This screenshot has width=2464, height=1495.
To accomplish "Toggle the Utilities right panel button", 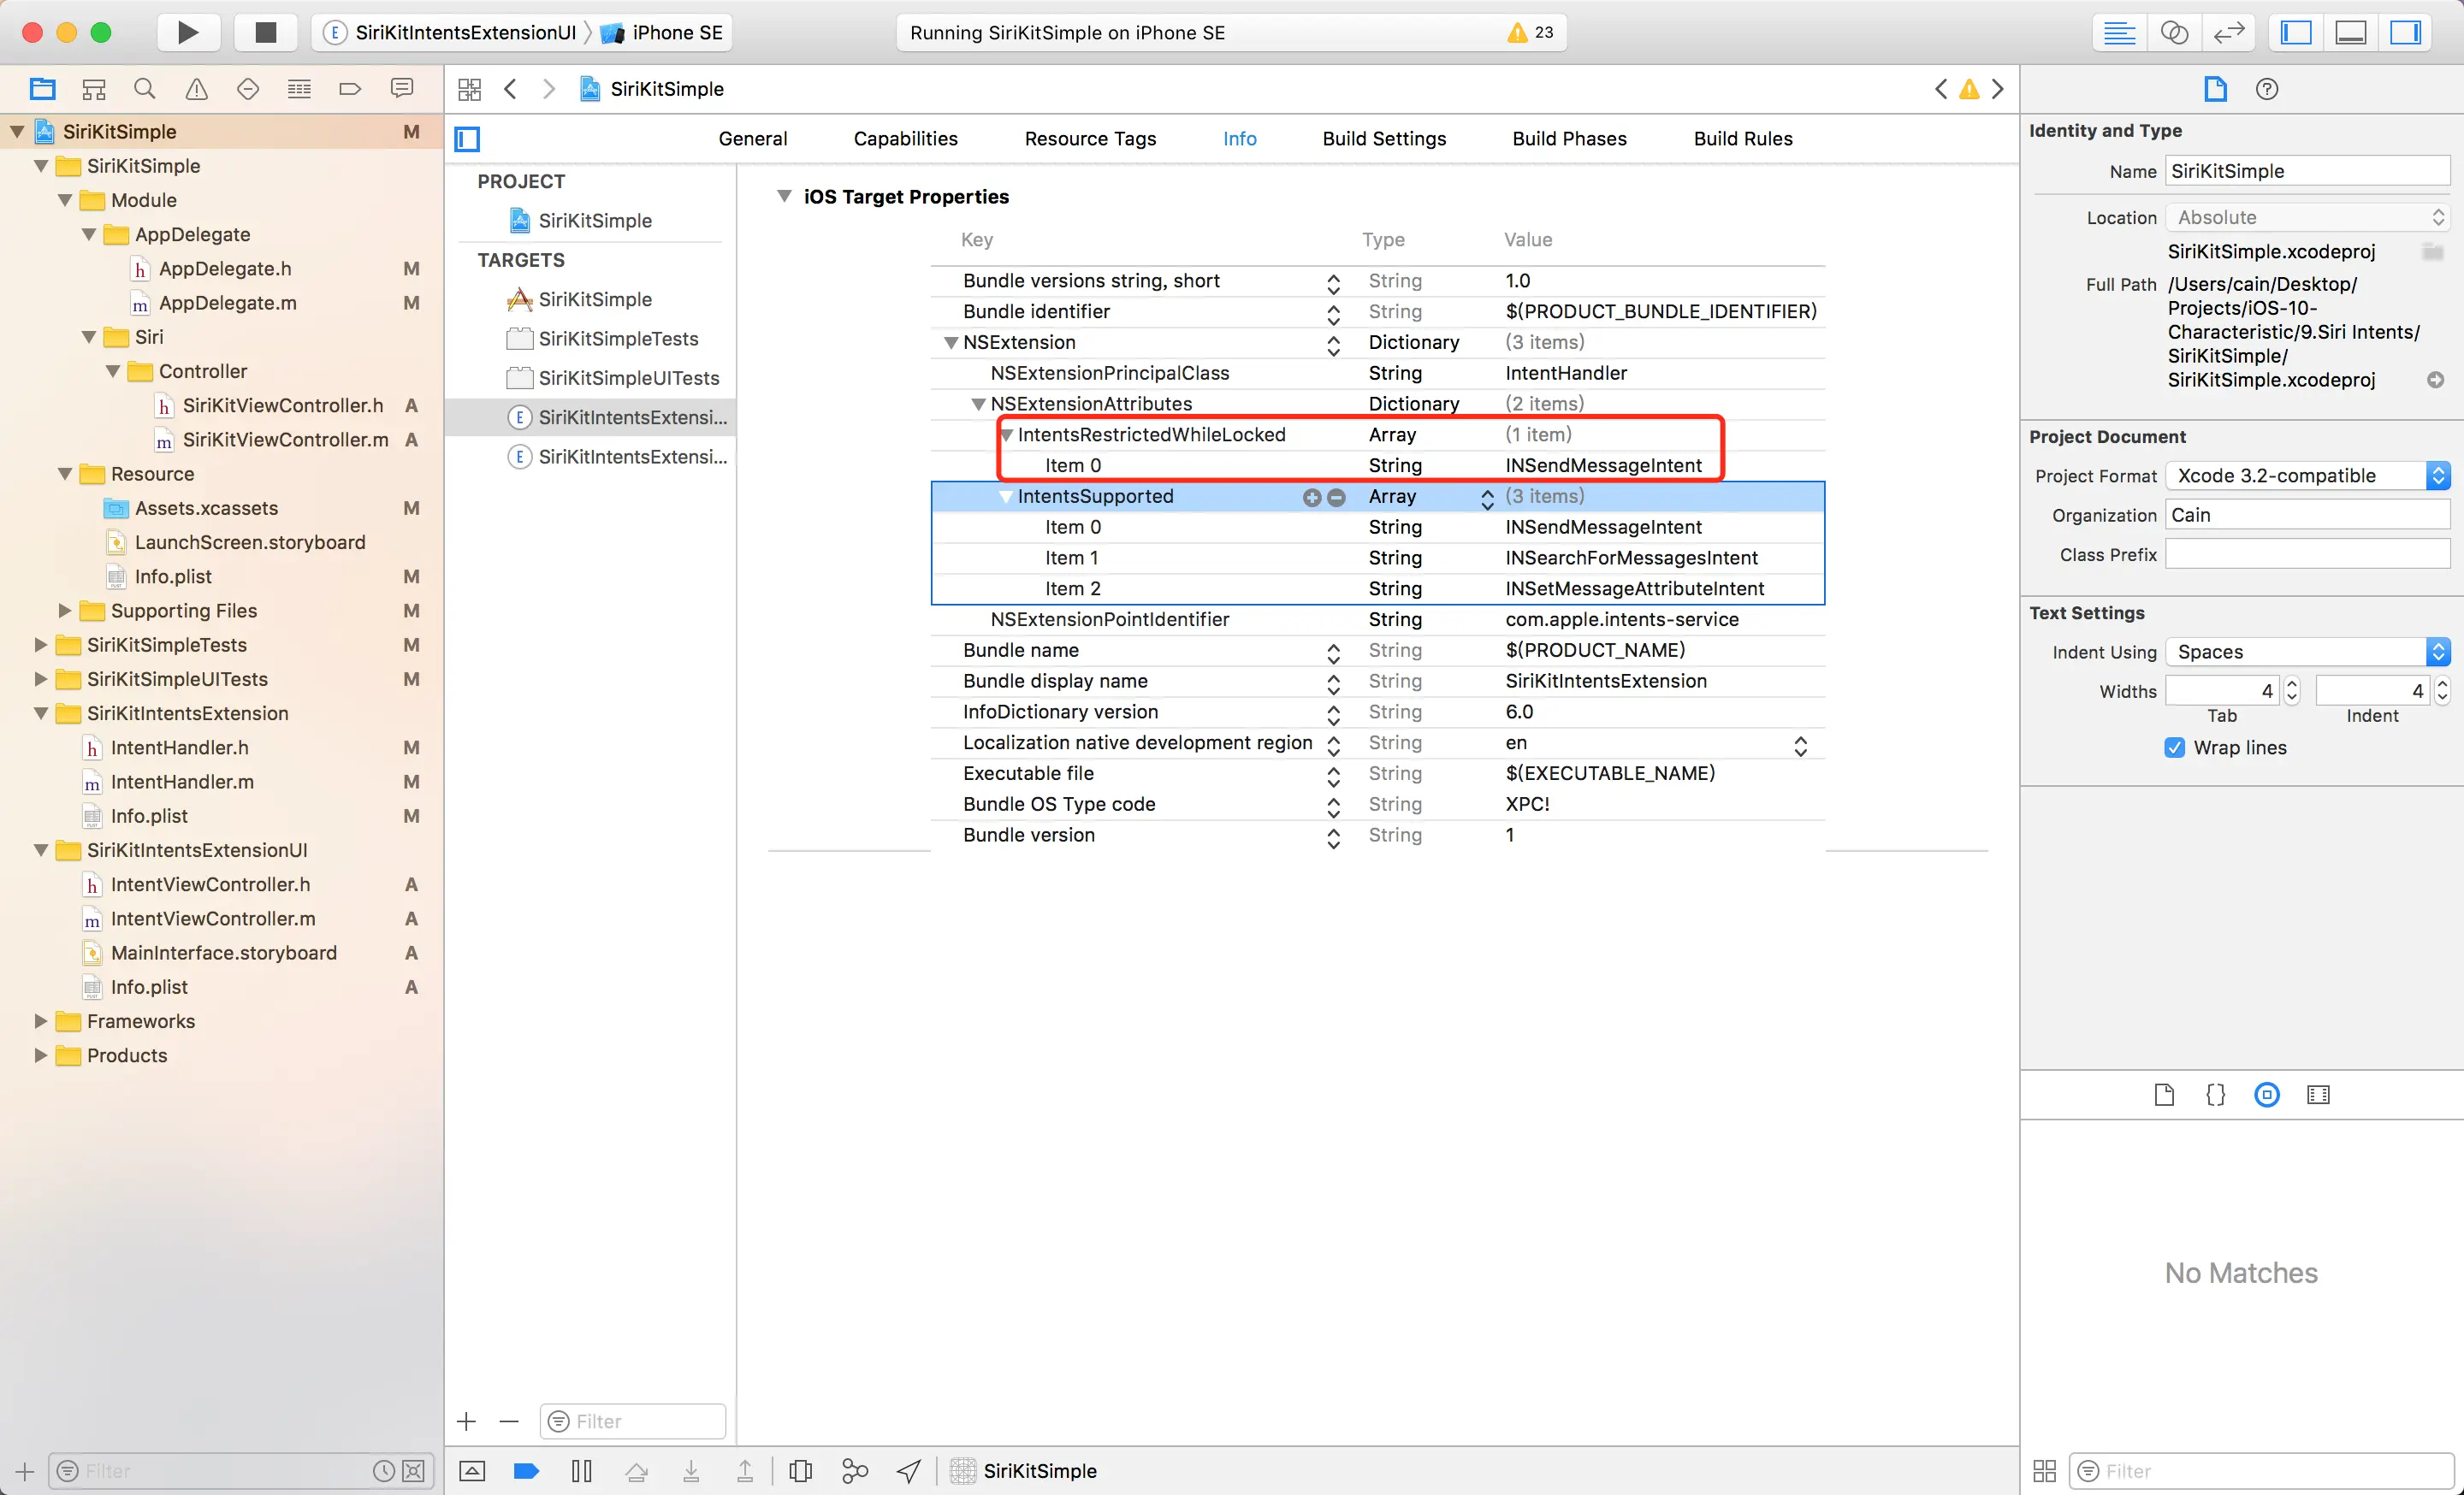I will (2404, 32).
